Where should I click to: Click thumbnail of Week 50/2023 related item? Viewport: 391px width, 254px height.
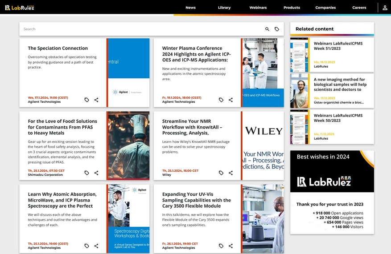299,127
